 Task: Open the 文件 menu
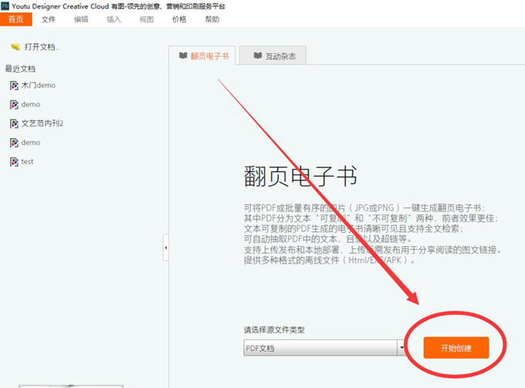pos(48,19)
